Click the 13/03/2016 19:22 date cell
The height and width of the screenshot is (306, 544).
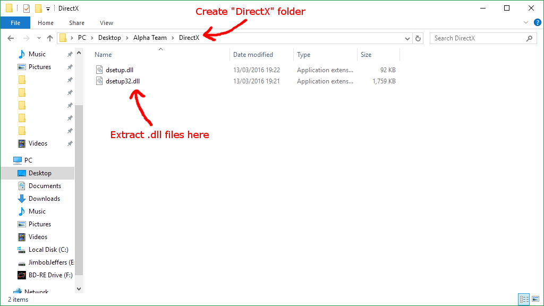tap(257, 70)
